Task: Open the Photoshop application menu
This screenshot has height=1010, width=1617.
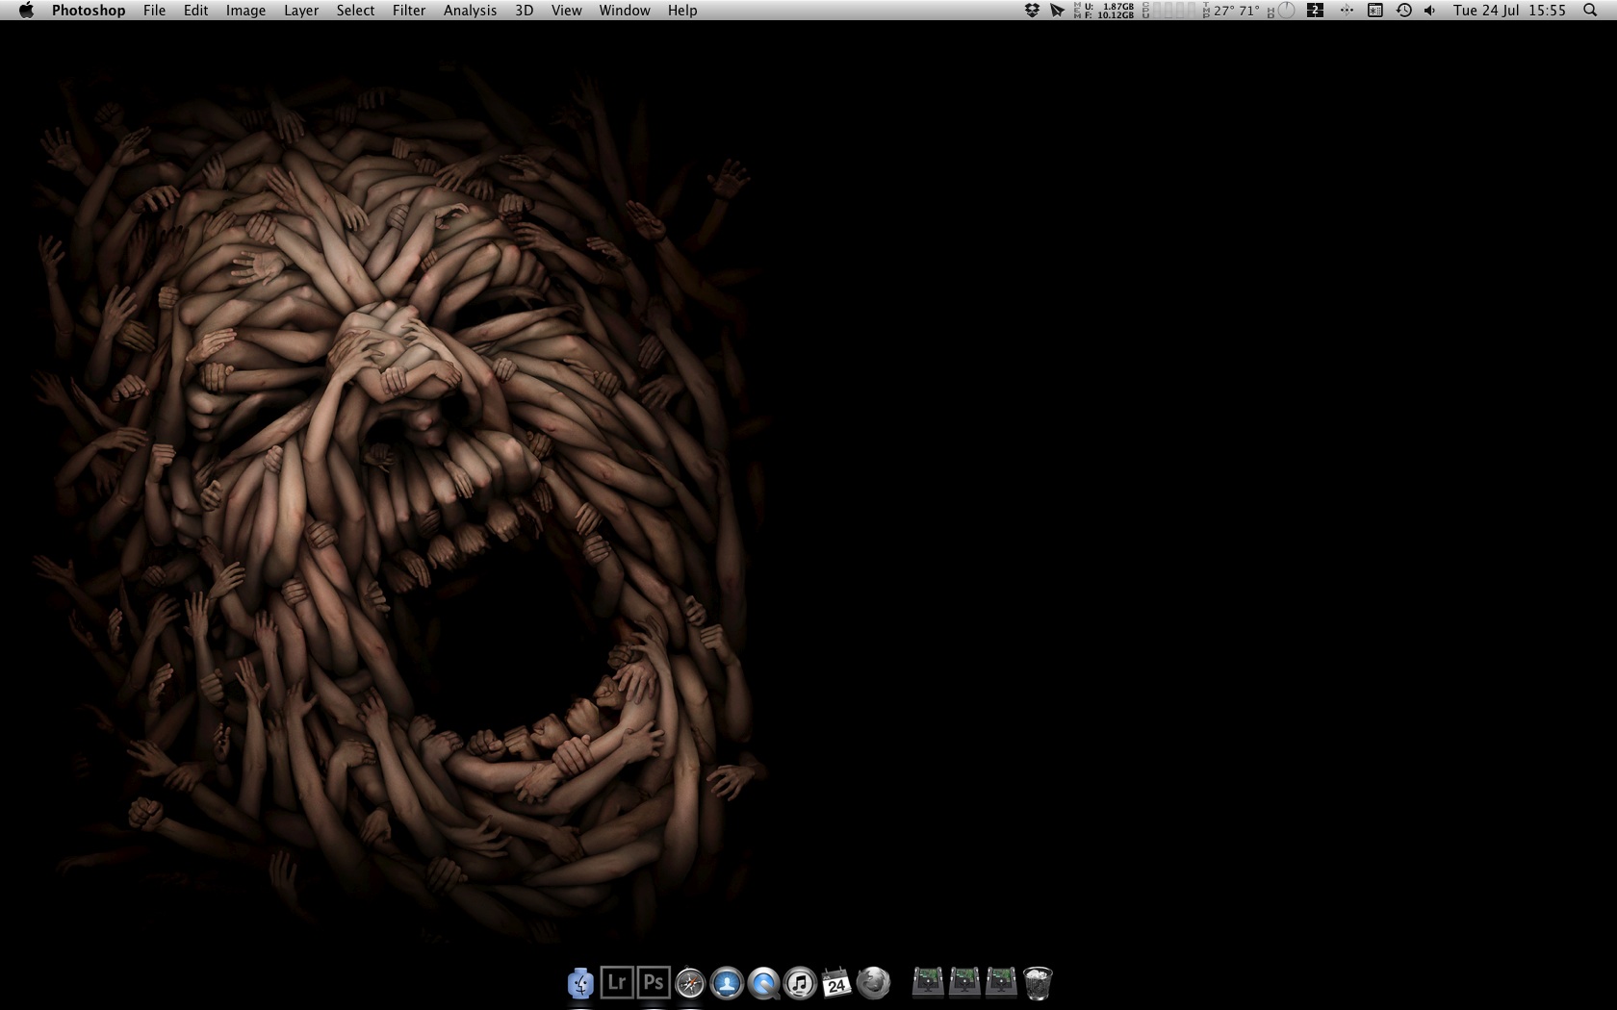Action: point(89,11)
